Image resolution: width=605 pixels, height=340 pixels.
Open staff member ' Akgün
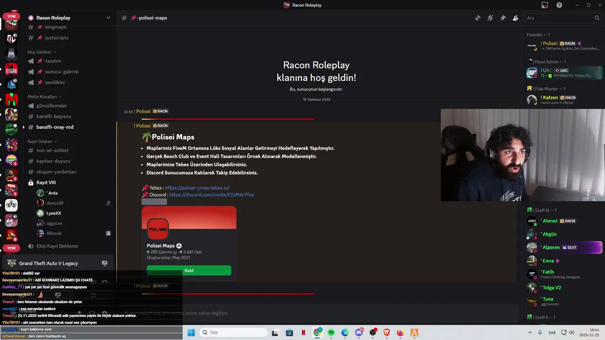pos(564,234)
